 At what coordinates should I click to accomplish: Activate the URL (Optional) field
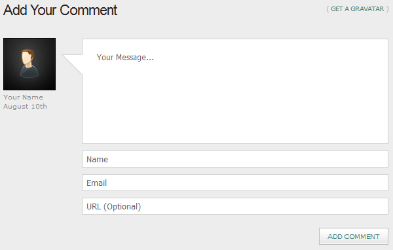pyautogui.click(x=235, y=206)
